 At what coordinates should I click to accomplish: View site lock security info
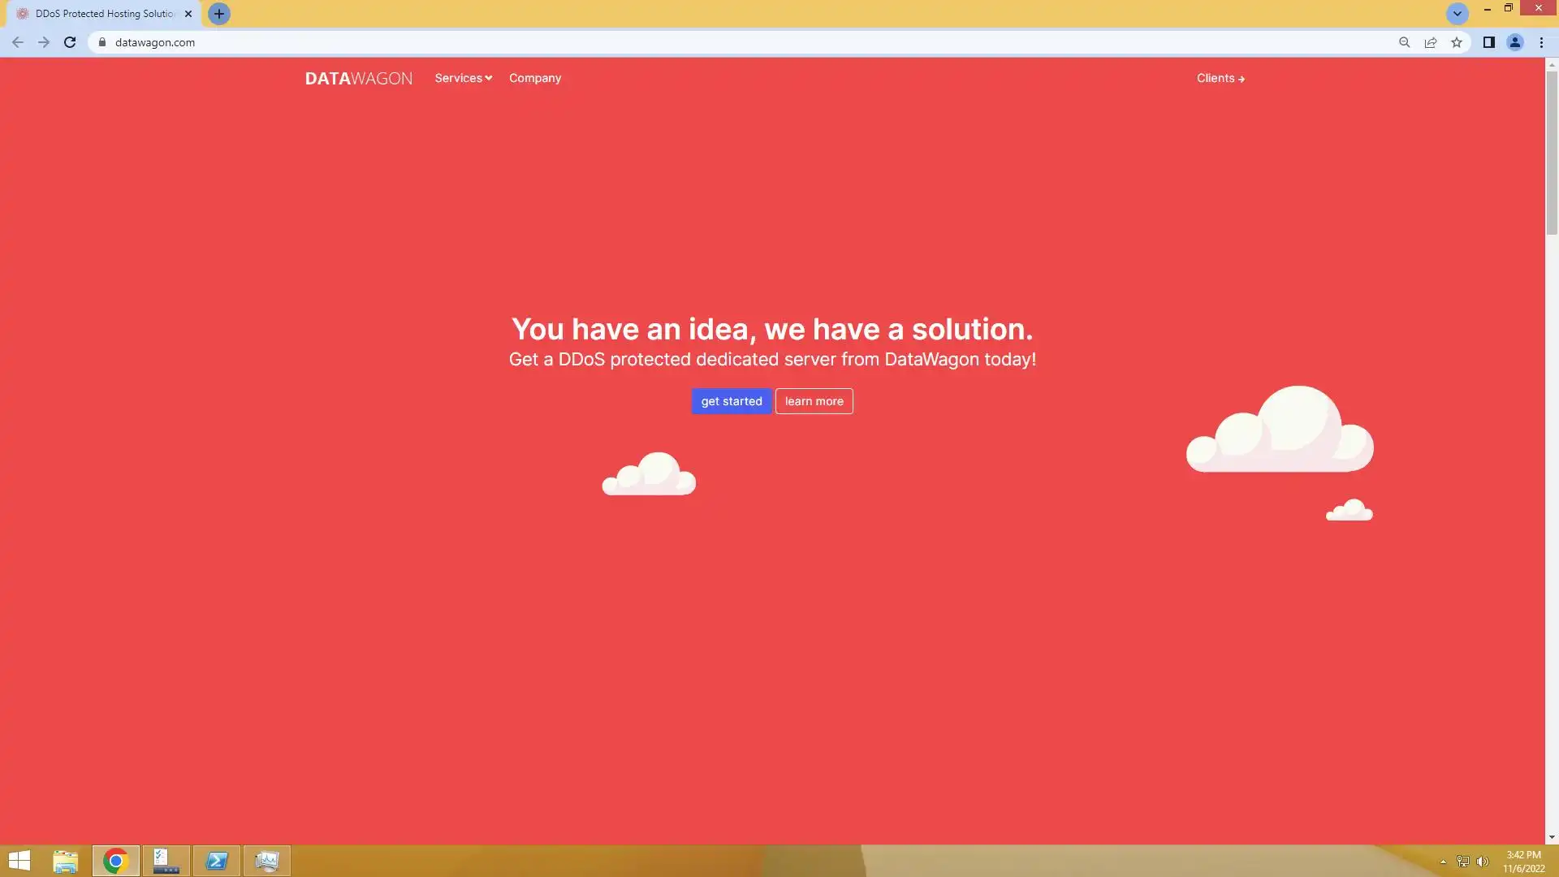tap(102, 42)
